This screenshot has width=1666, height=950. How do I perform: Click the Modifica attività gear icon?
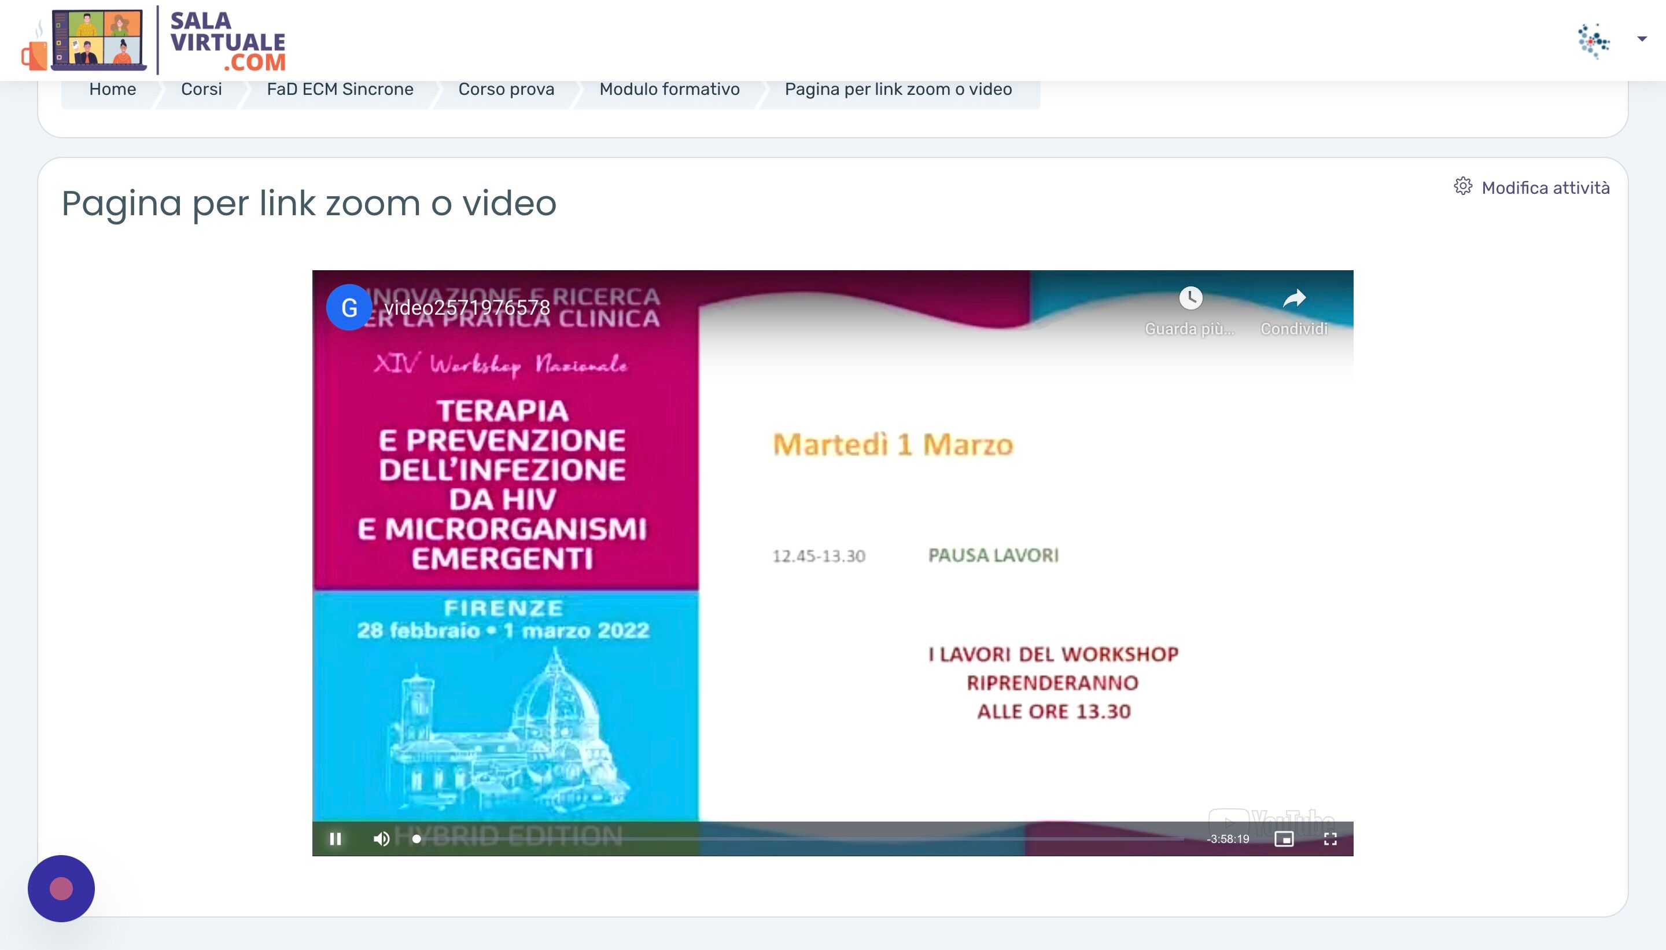1462,187
